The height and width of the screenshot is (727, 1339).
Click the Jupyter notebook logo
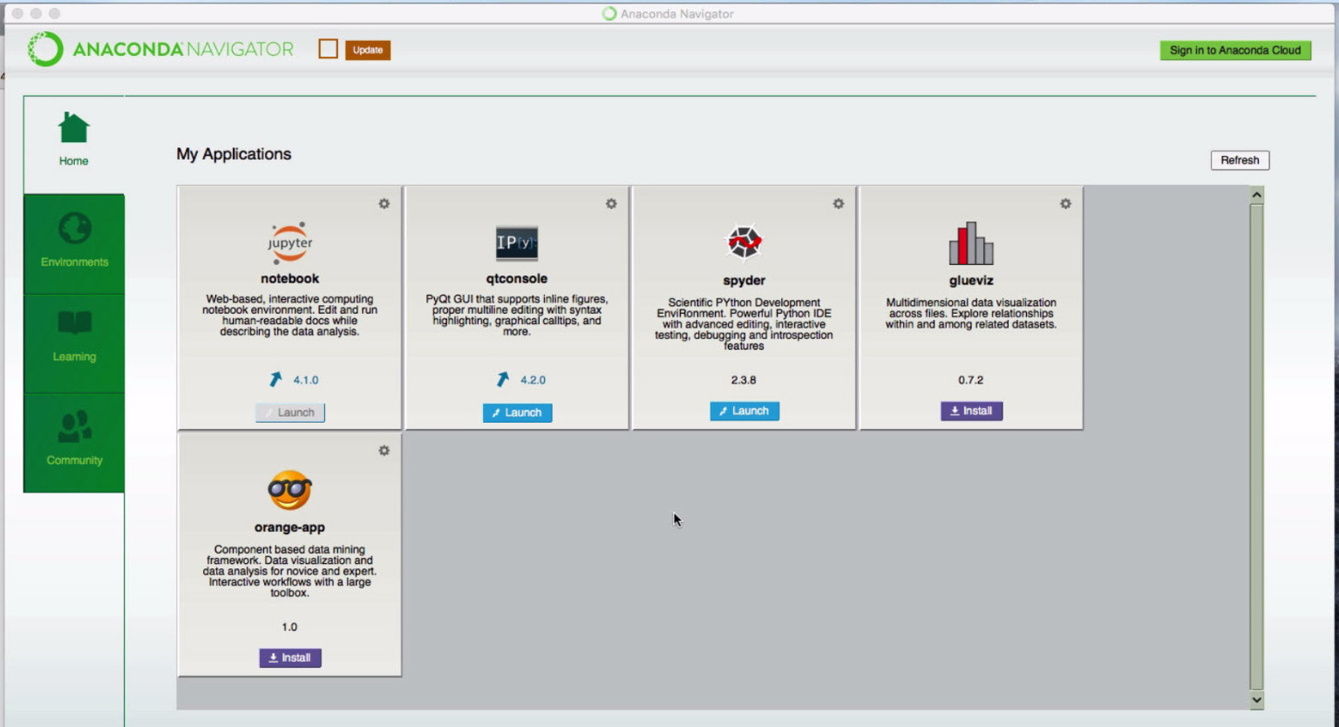(290, 242)
